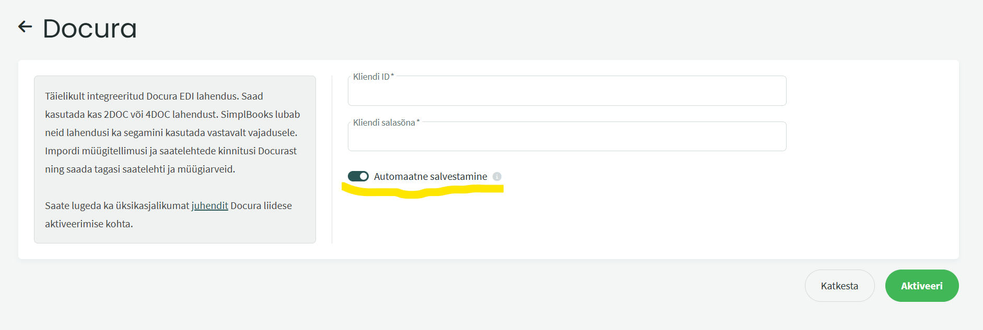This screenshot has width=983, height=330.
Task: Click the paragraph starting with Täielikult integreeritud
Action: 172,132
